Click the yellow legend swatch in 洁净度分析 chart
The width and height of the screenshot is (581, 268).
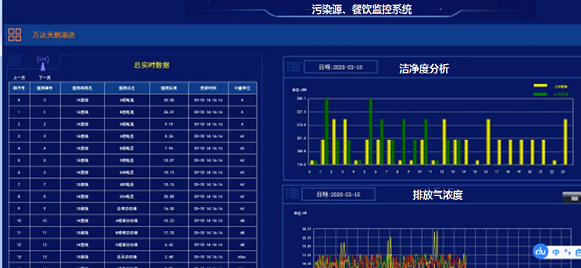[540, 86]
